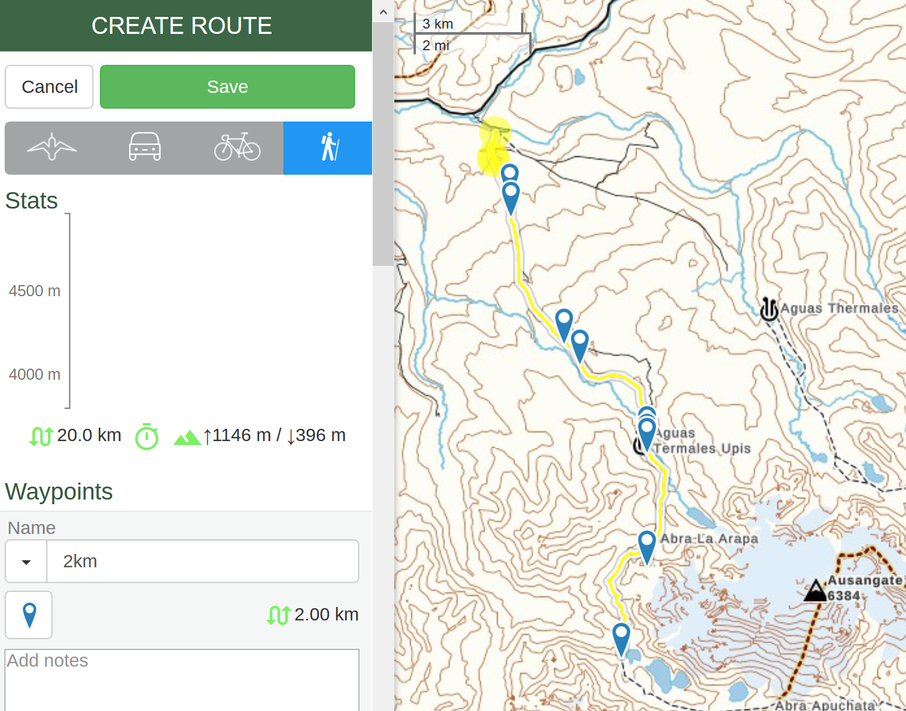Click the yellow highlighted route start point

point(495,132)
